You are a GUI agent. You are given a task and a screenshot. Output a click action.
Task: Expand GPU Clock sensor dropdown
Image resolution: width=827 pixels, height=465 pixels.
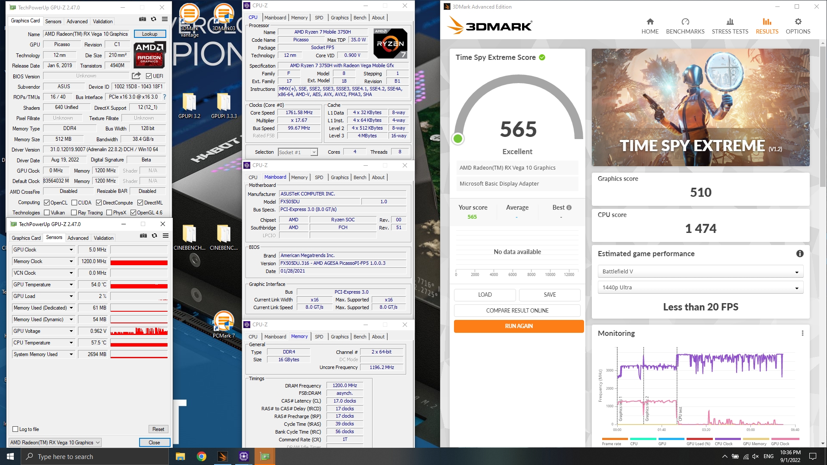[x=71, y=250]
